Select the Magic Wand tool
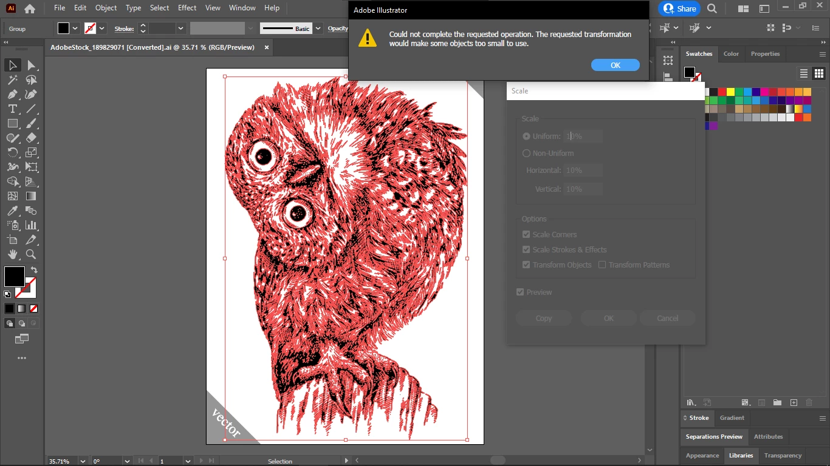 click(13, 79)
